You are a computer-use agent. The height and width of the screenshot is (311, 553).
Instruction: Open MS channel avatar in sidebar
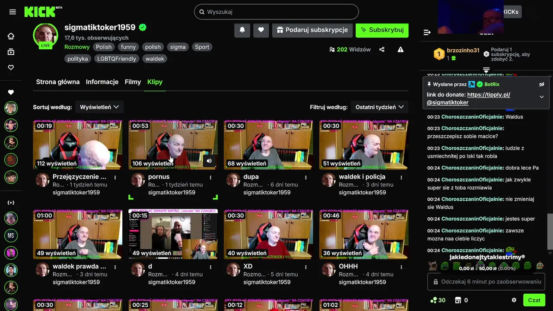point(11,235)
